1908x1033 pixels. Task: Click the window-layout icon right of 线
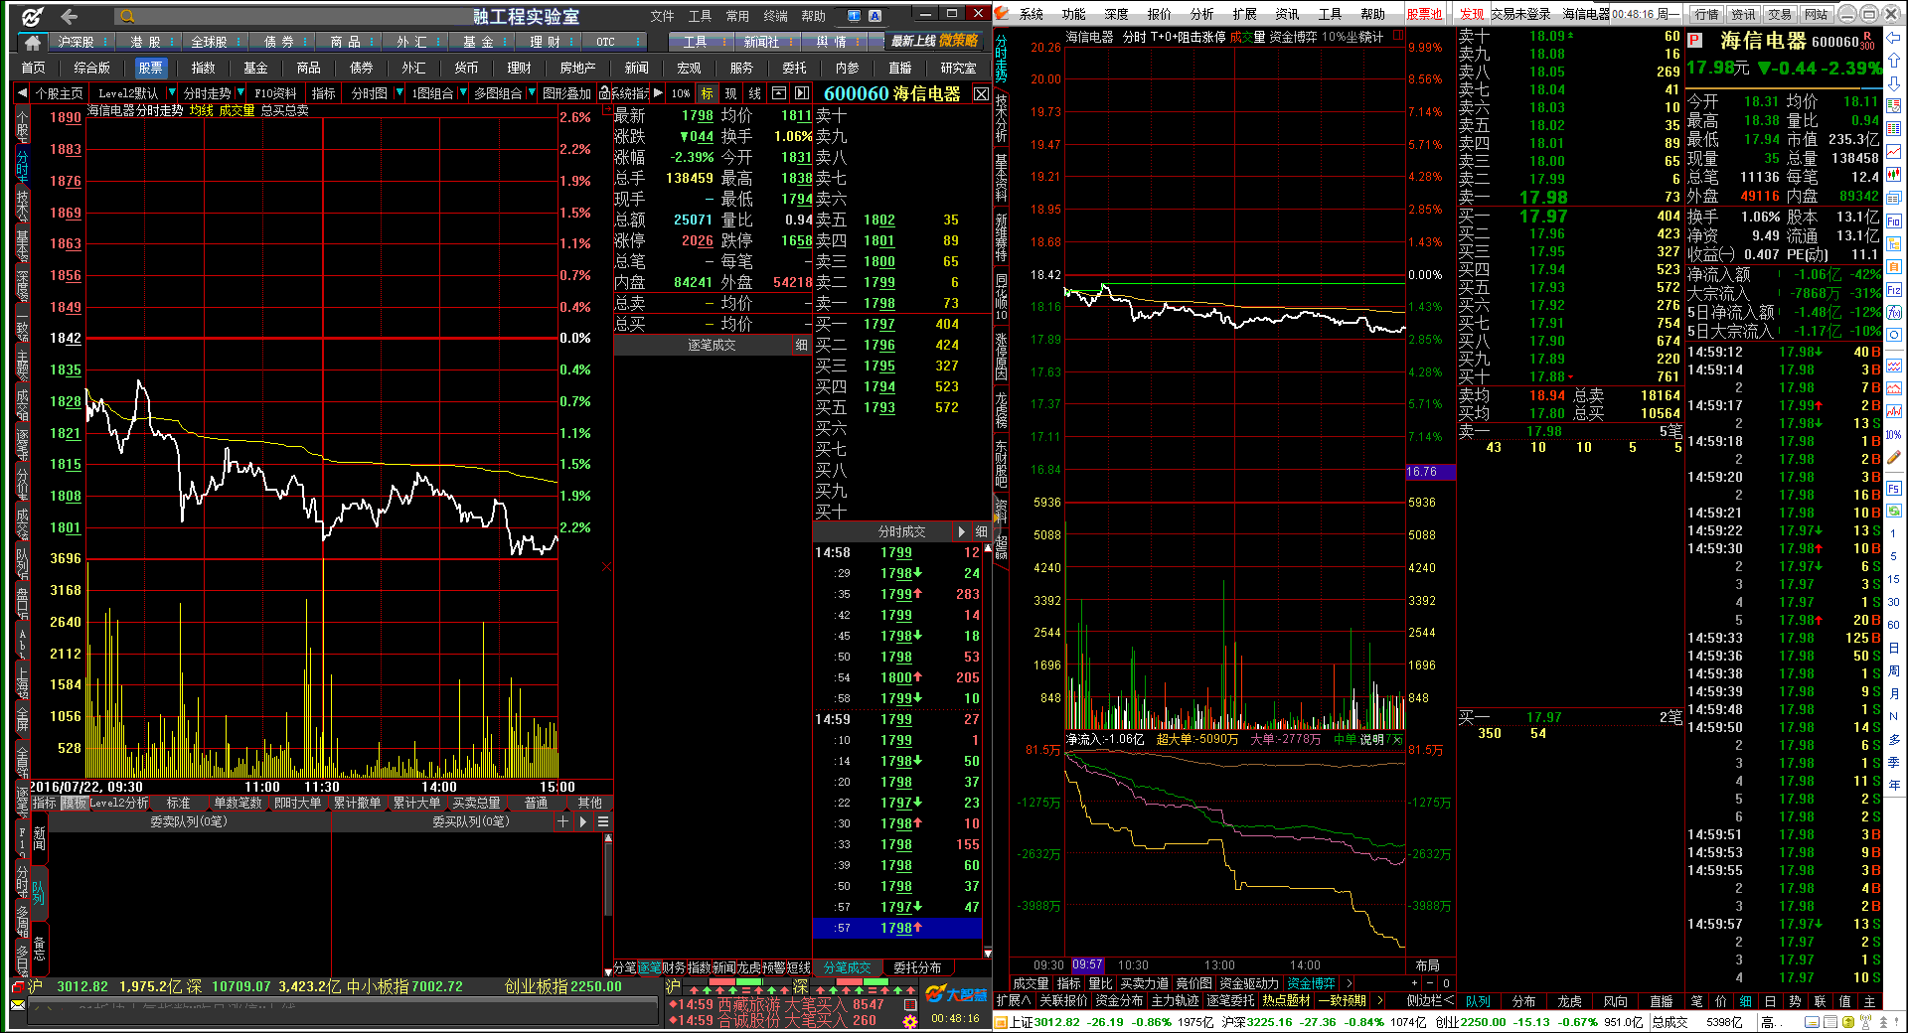point(779,93)
